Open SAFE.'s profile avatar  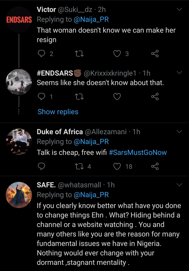click(19, 195)
